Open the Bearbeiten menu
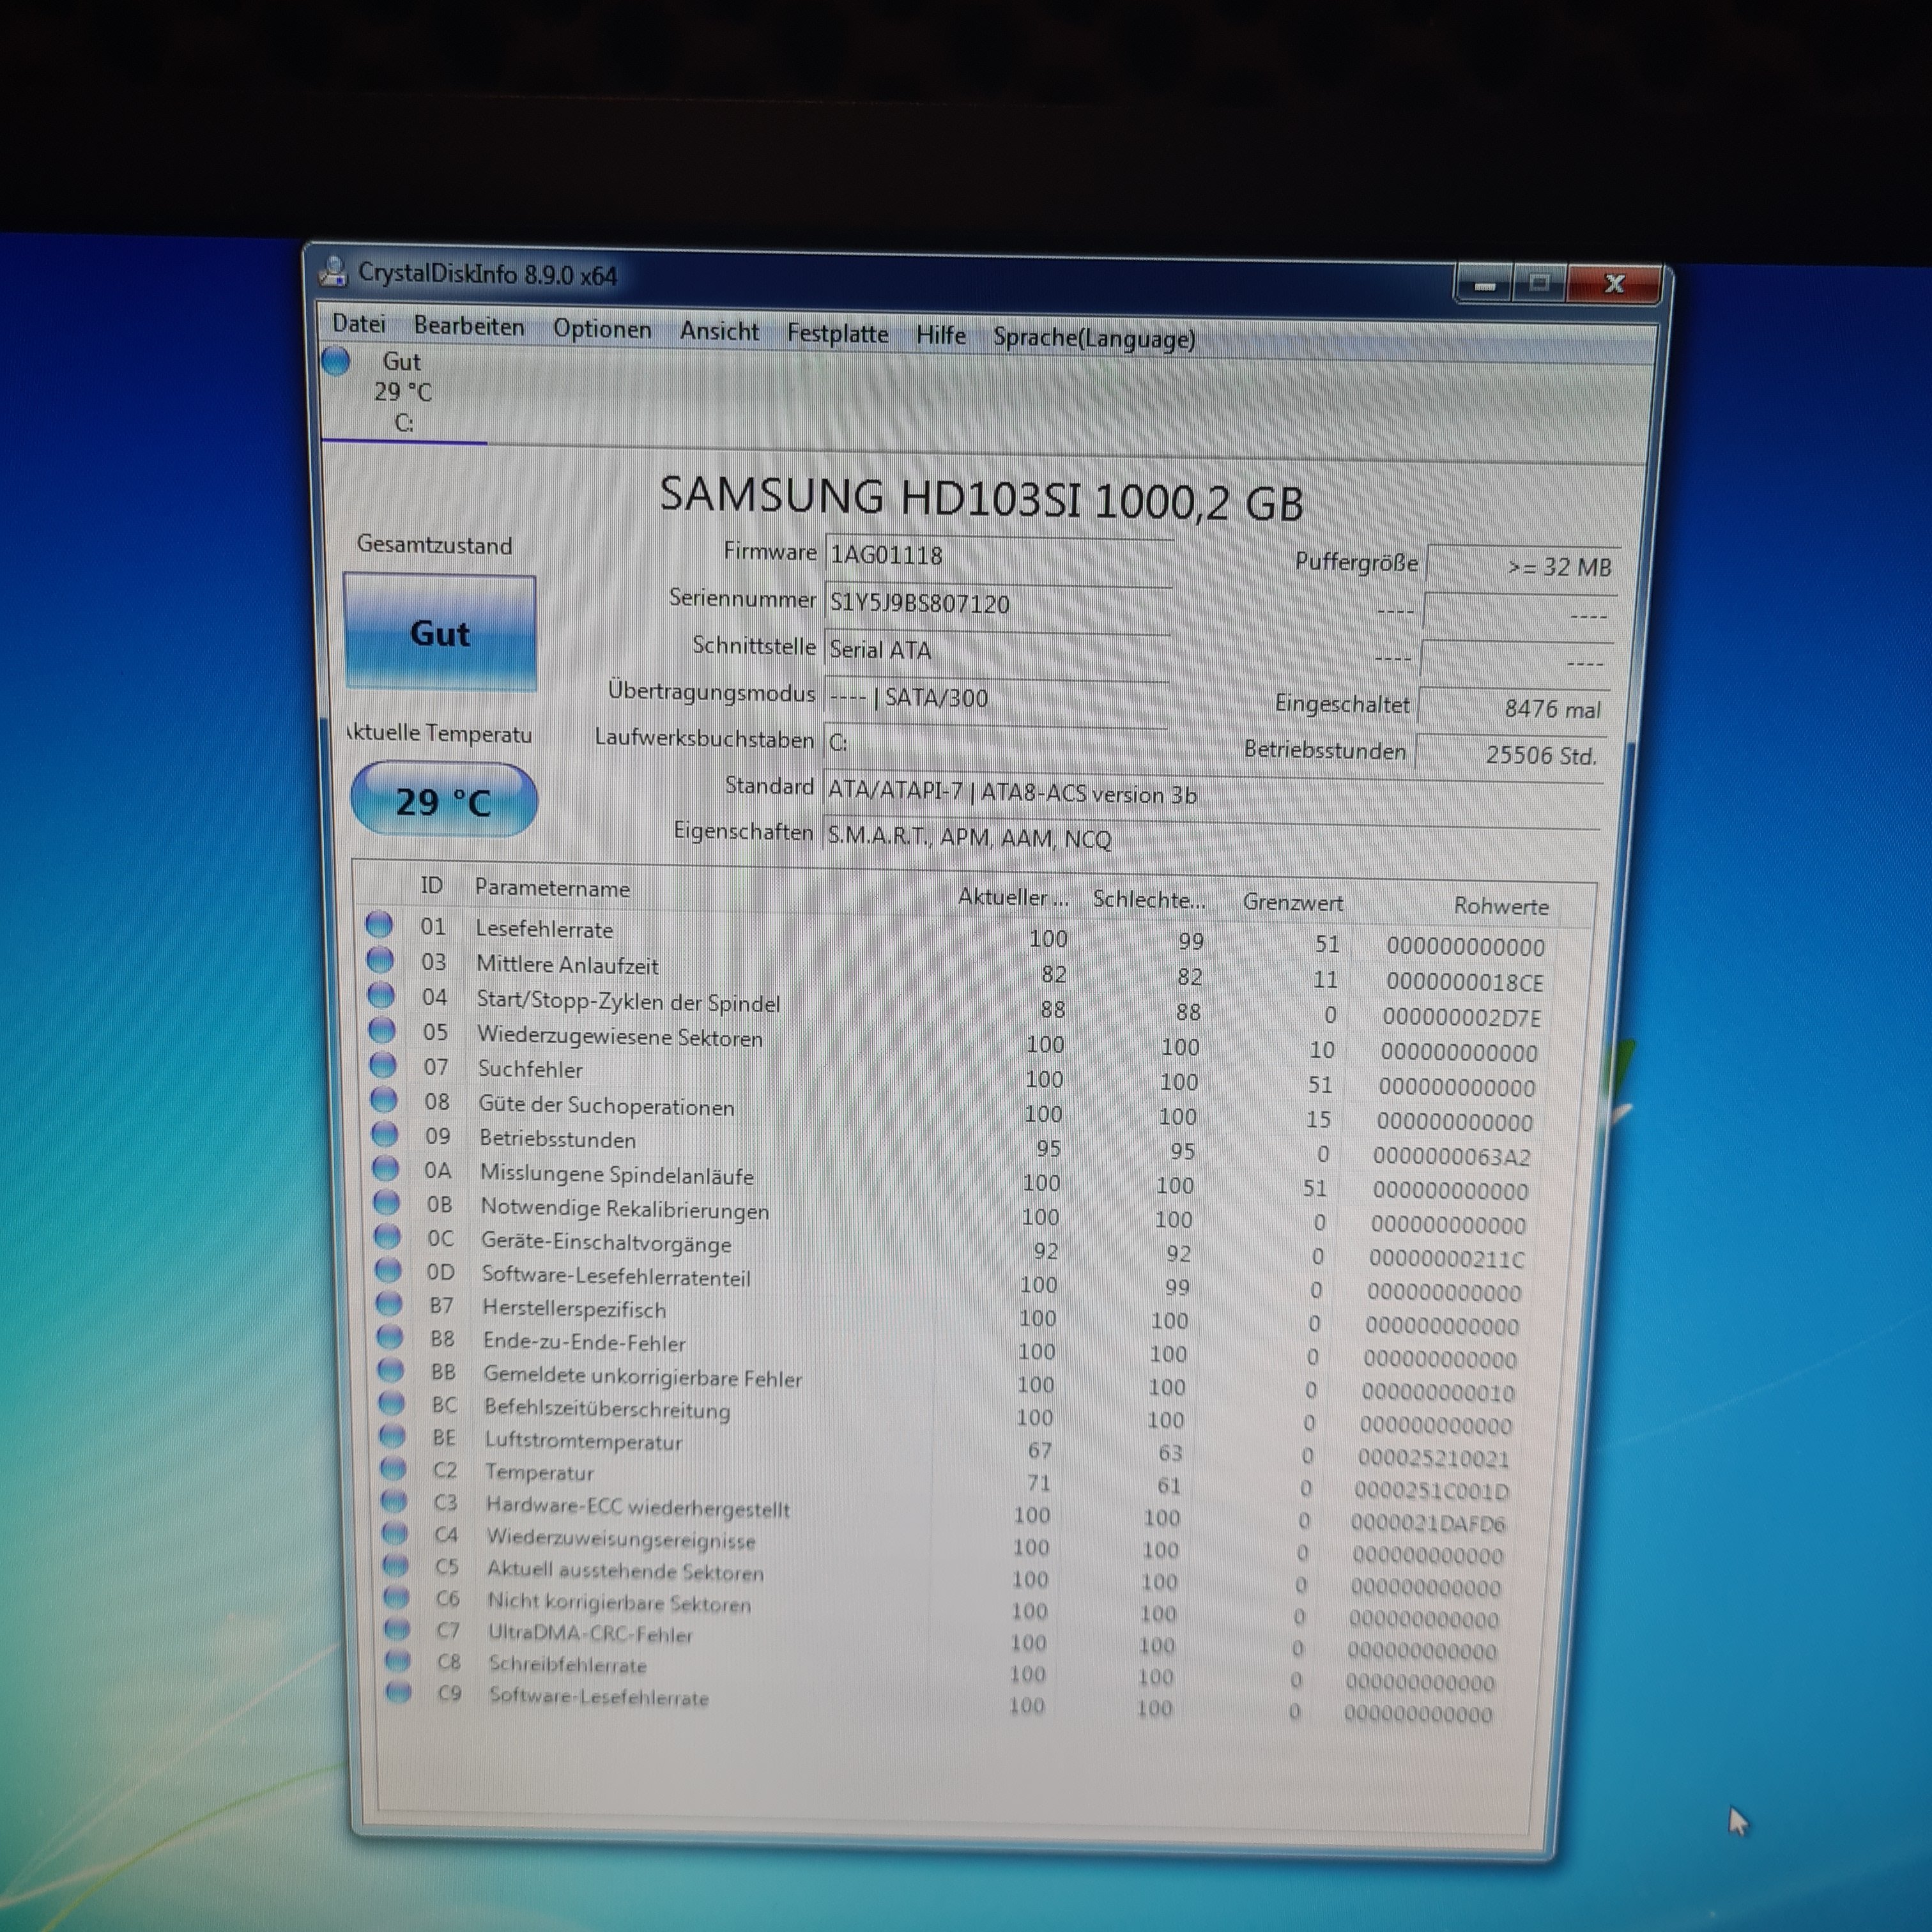 [469, 326]
